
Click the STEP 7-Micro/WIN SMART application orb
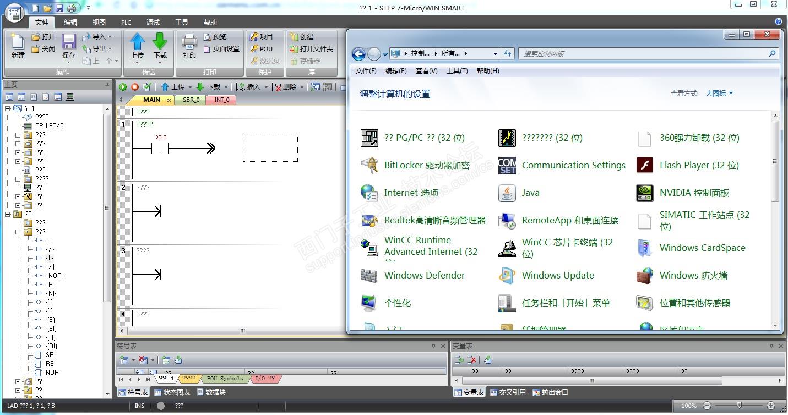tap(15, 14)
